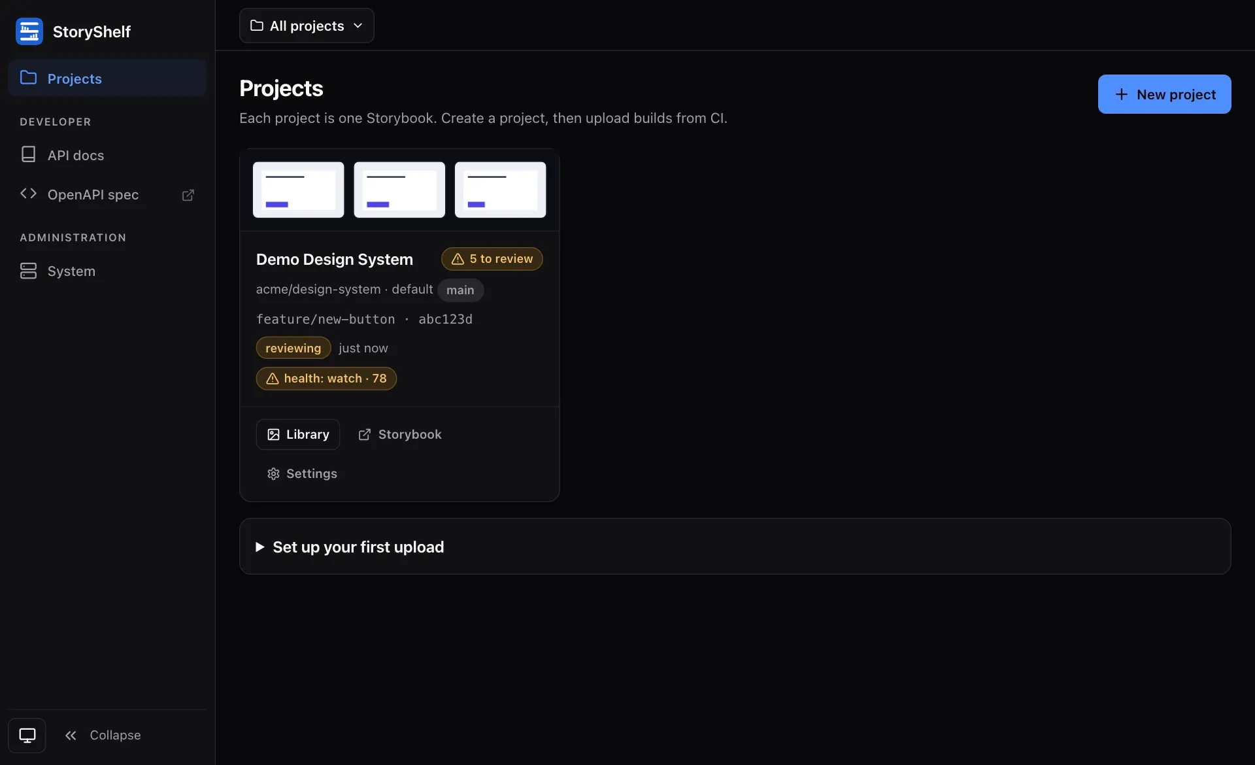Click the main branch tag
Image resolution: width=1255 pixels, height=765 pixels.
click(461, 290)
